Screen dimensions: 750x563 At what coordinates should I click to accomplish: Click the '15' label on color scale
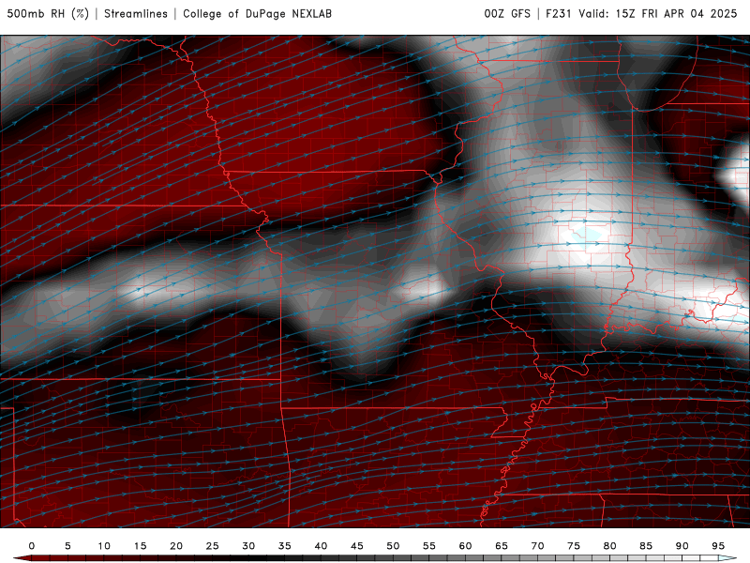click(140, 546)
